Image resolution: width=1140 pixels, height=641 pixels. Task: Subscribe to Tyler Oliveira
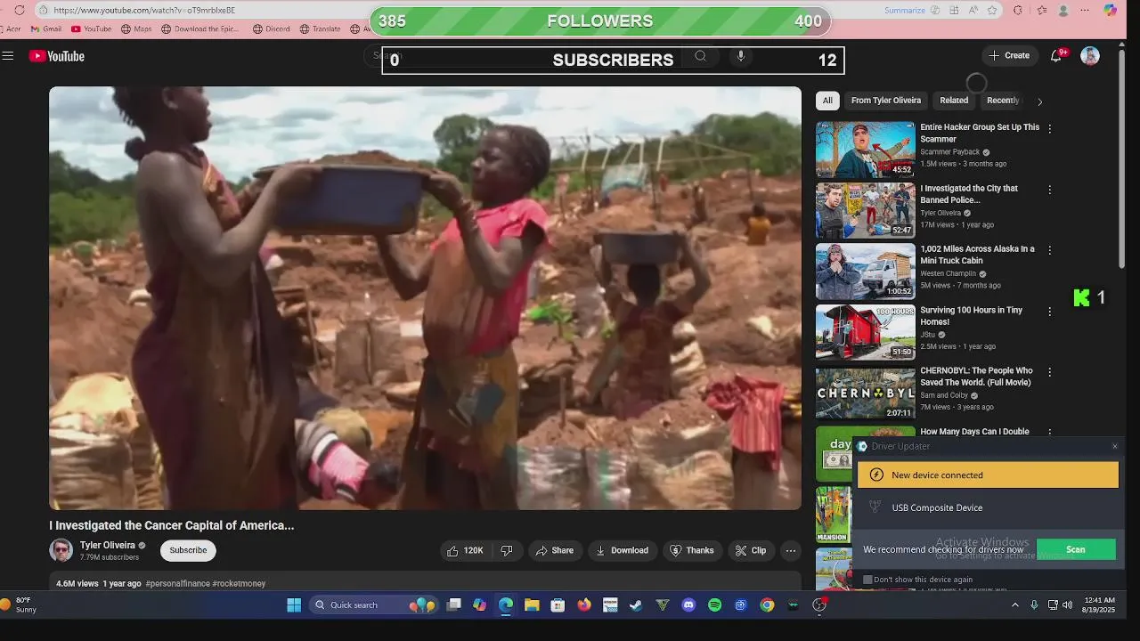click(x=188, y=550)
